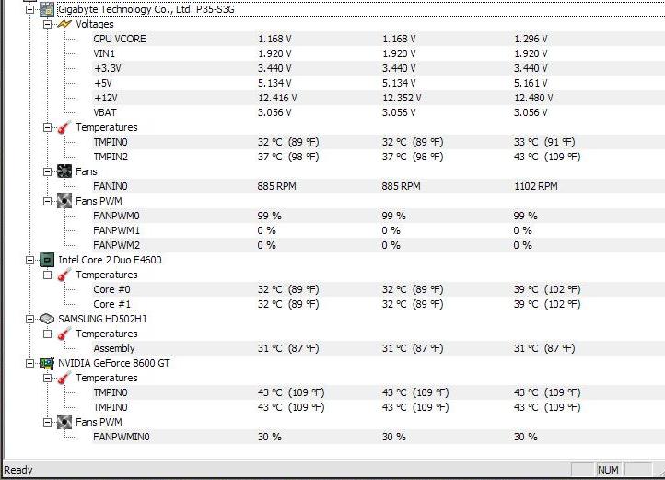Select the Core #0 temperature row
Image resolution: width=665 pixels, height=480 pixels.
[379, 289]
